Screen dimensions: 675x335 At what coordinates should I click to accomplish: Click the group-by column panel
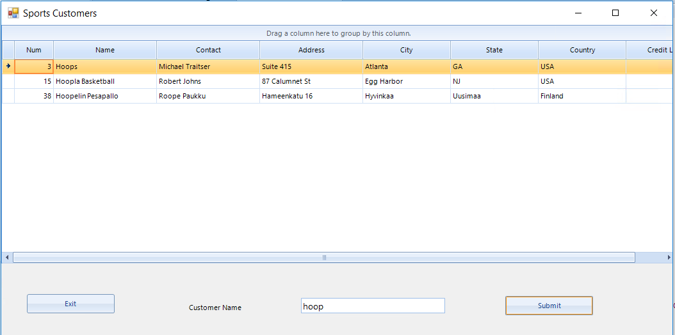[338, 33]
